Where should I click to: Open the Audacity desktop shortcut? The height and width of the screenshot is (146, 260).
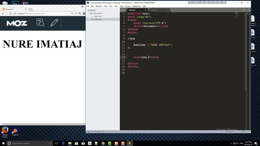click(15, 131)
